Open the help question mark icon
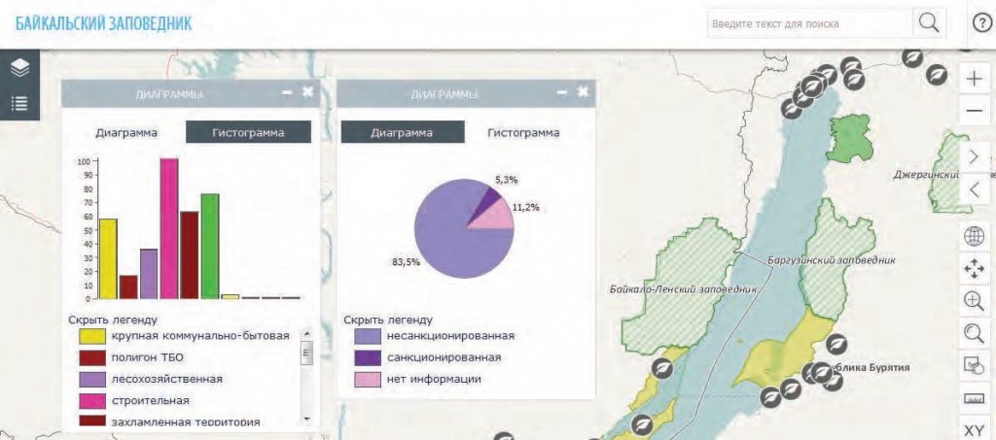The height and width of the screenshot is (440, 996). (981, 23)
